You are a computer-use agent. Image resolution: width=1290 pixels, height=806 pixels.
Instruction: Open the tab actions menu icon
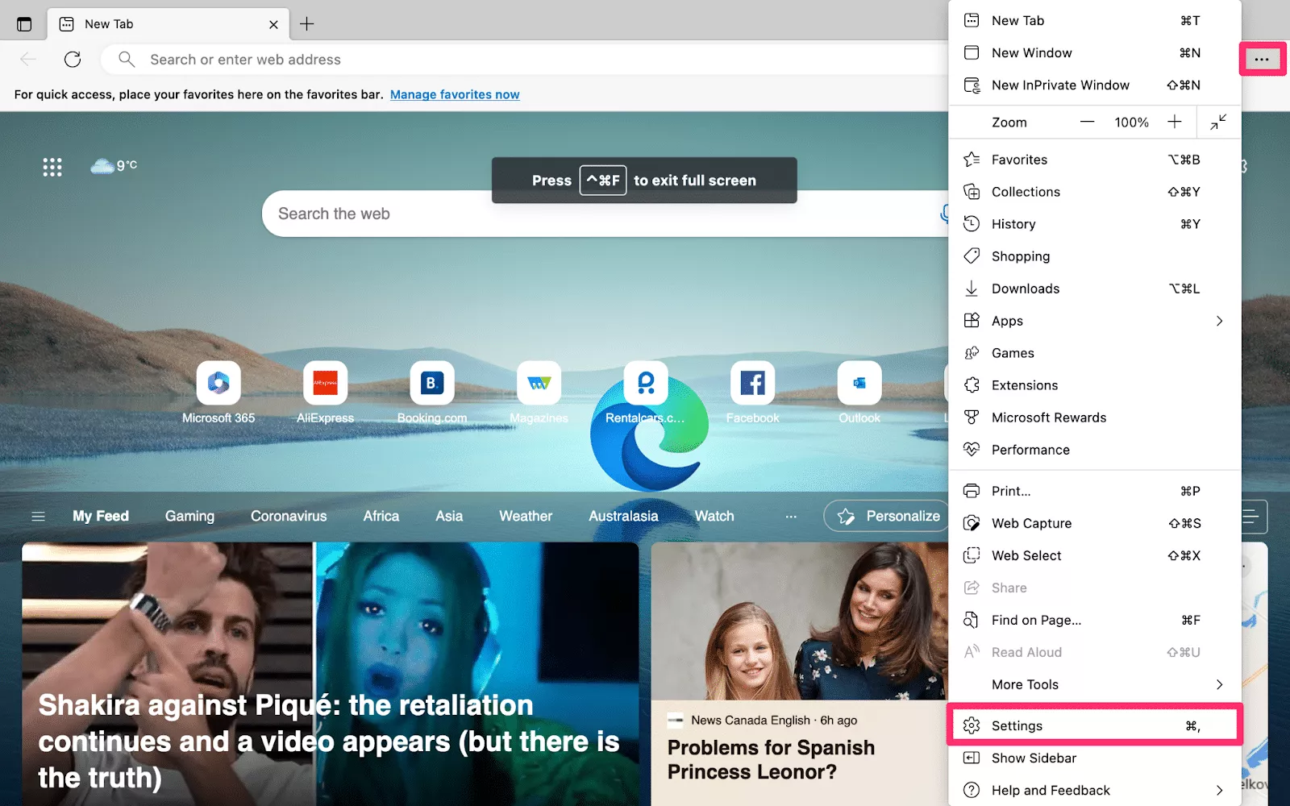coord(24,24)
